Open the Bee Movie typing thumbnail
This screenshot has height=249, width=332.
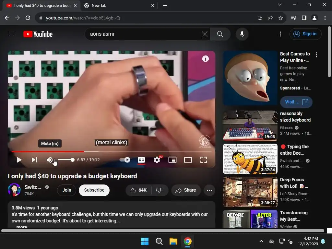coord(250,159)
